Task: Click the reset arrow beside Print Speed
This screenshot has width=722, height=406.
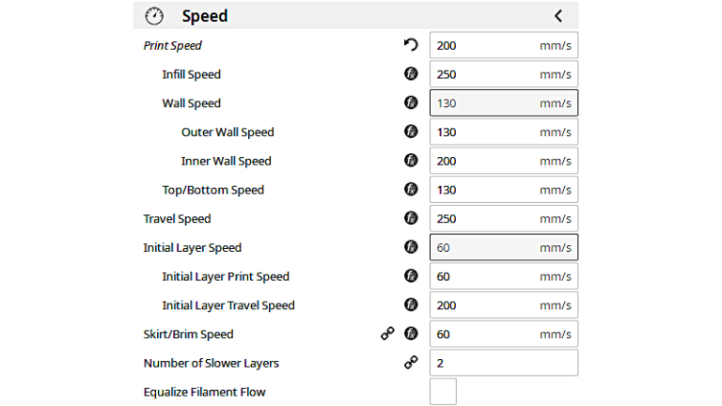Action: coord(410,45)
